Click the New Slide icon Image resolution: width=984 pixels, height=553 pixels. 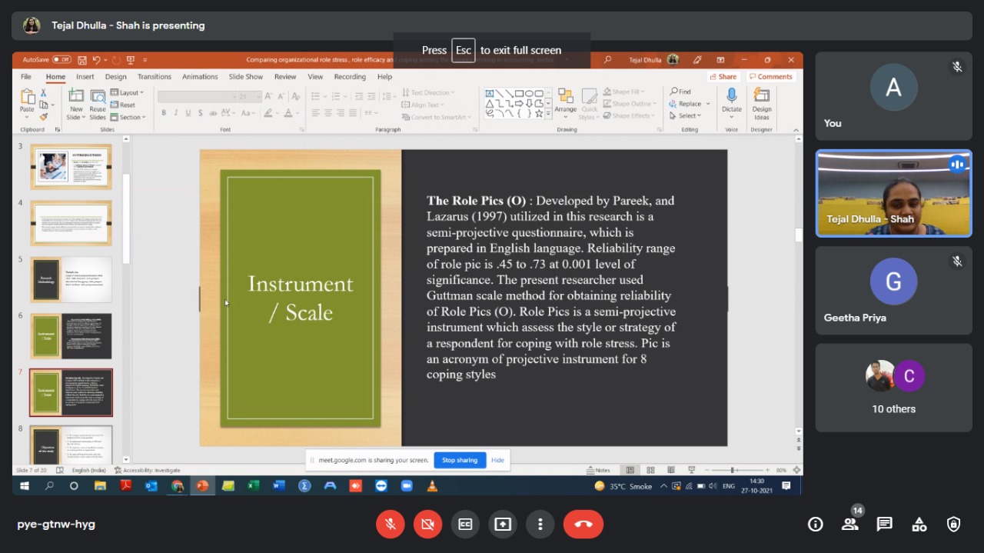[x=76, y=104]
